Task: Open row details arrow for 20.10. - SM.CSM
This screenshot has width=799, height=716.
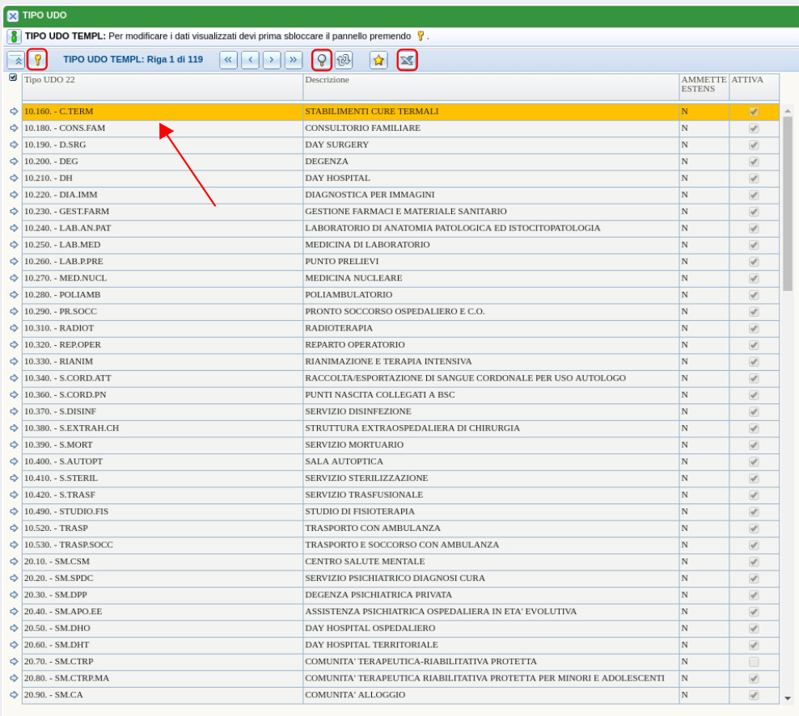Action: (14, 562)
